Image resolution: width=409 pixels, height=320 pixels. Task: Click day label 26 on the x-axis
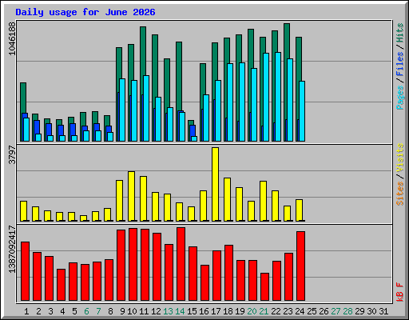(x=324, y=311)
